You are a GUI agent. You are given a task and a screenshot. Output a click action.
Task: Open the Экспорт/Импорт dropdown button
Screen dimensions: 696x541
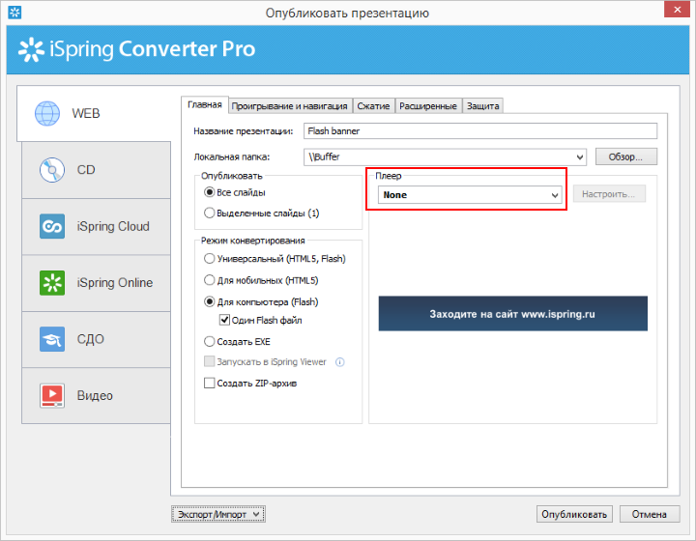point(218,514)
